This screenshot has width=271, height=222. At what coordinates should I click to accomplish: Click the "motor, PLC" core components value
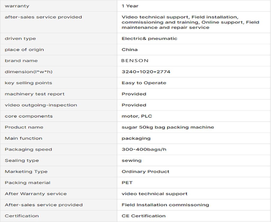(137, 116)
